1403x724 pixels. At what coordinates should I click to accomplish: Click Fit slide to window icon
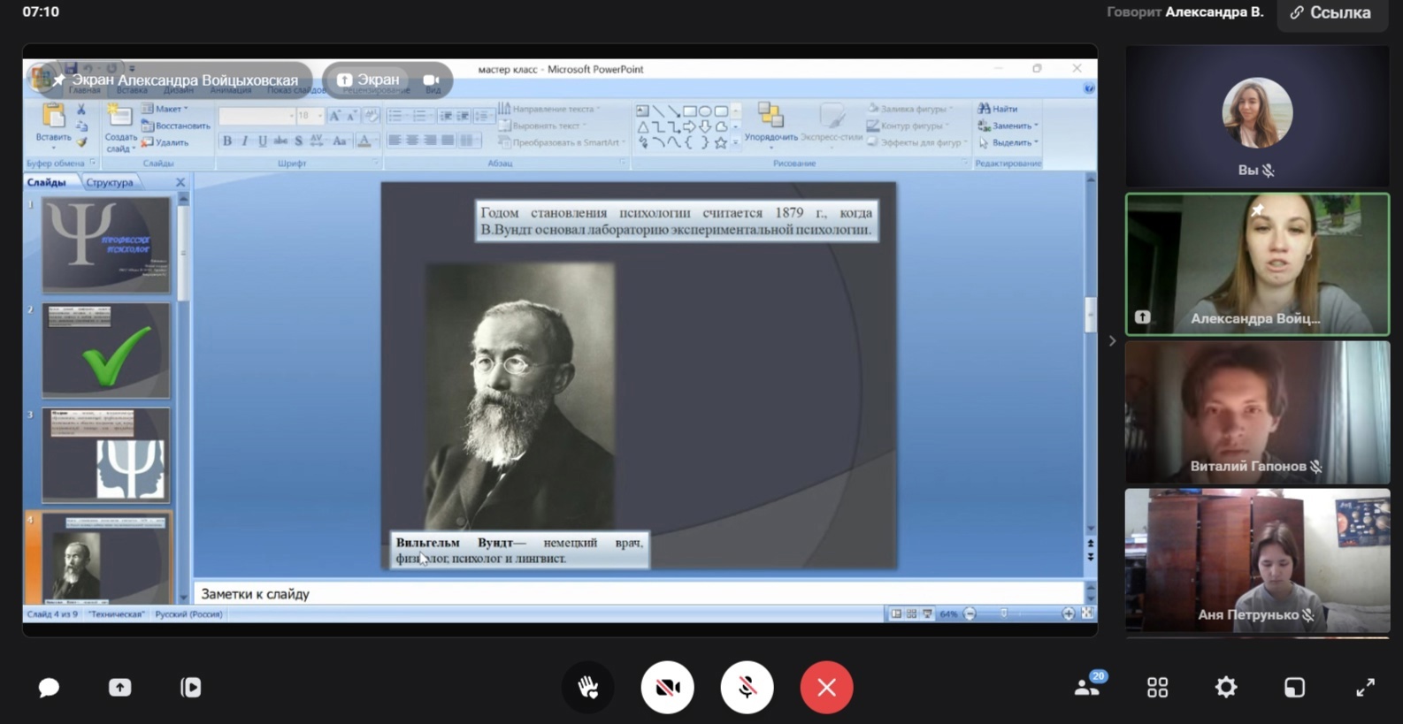point(1087,613)
